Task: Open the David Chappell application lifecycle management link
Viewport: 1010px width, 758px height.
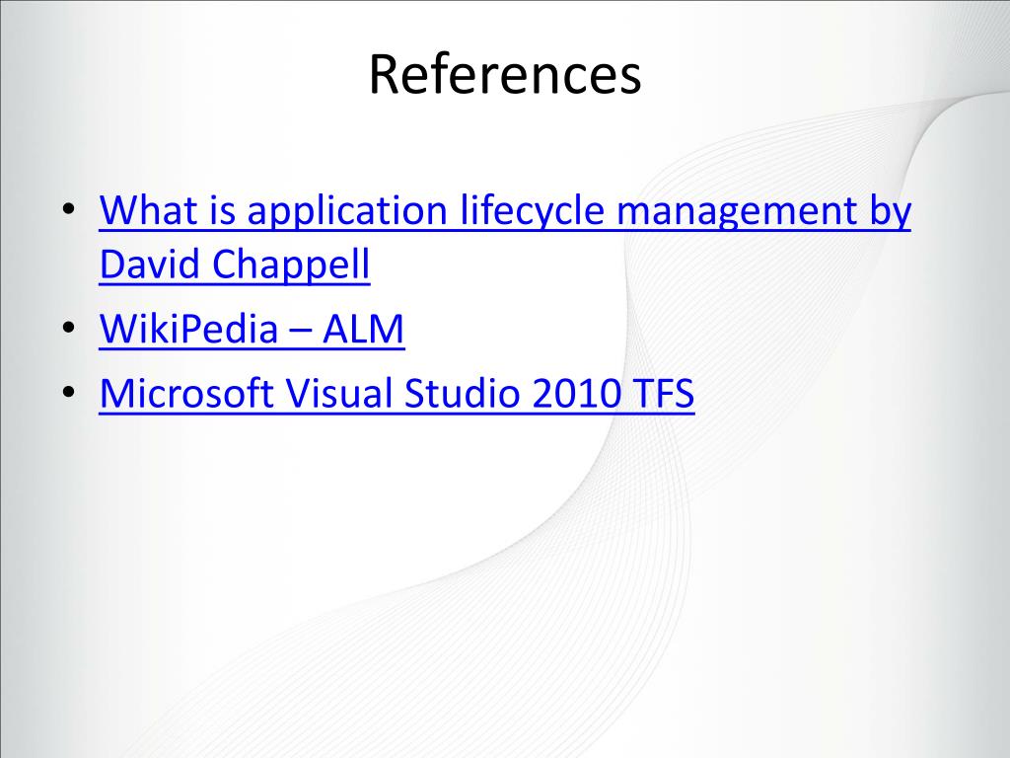Action: tap(505, 237)
